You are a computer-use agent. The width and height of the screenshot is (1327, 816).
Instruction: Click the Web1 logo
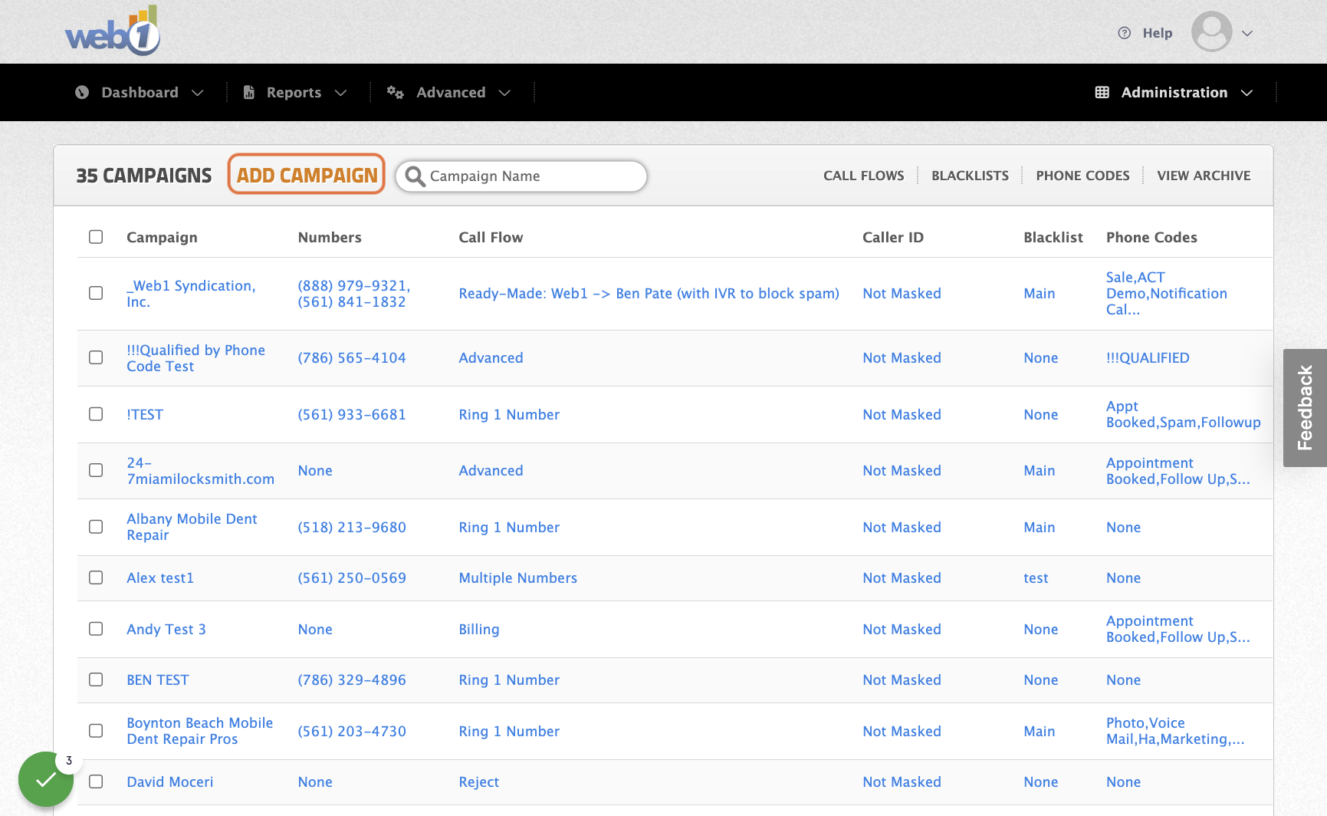[112, 31]
